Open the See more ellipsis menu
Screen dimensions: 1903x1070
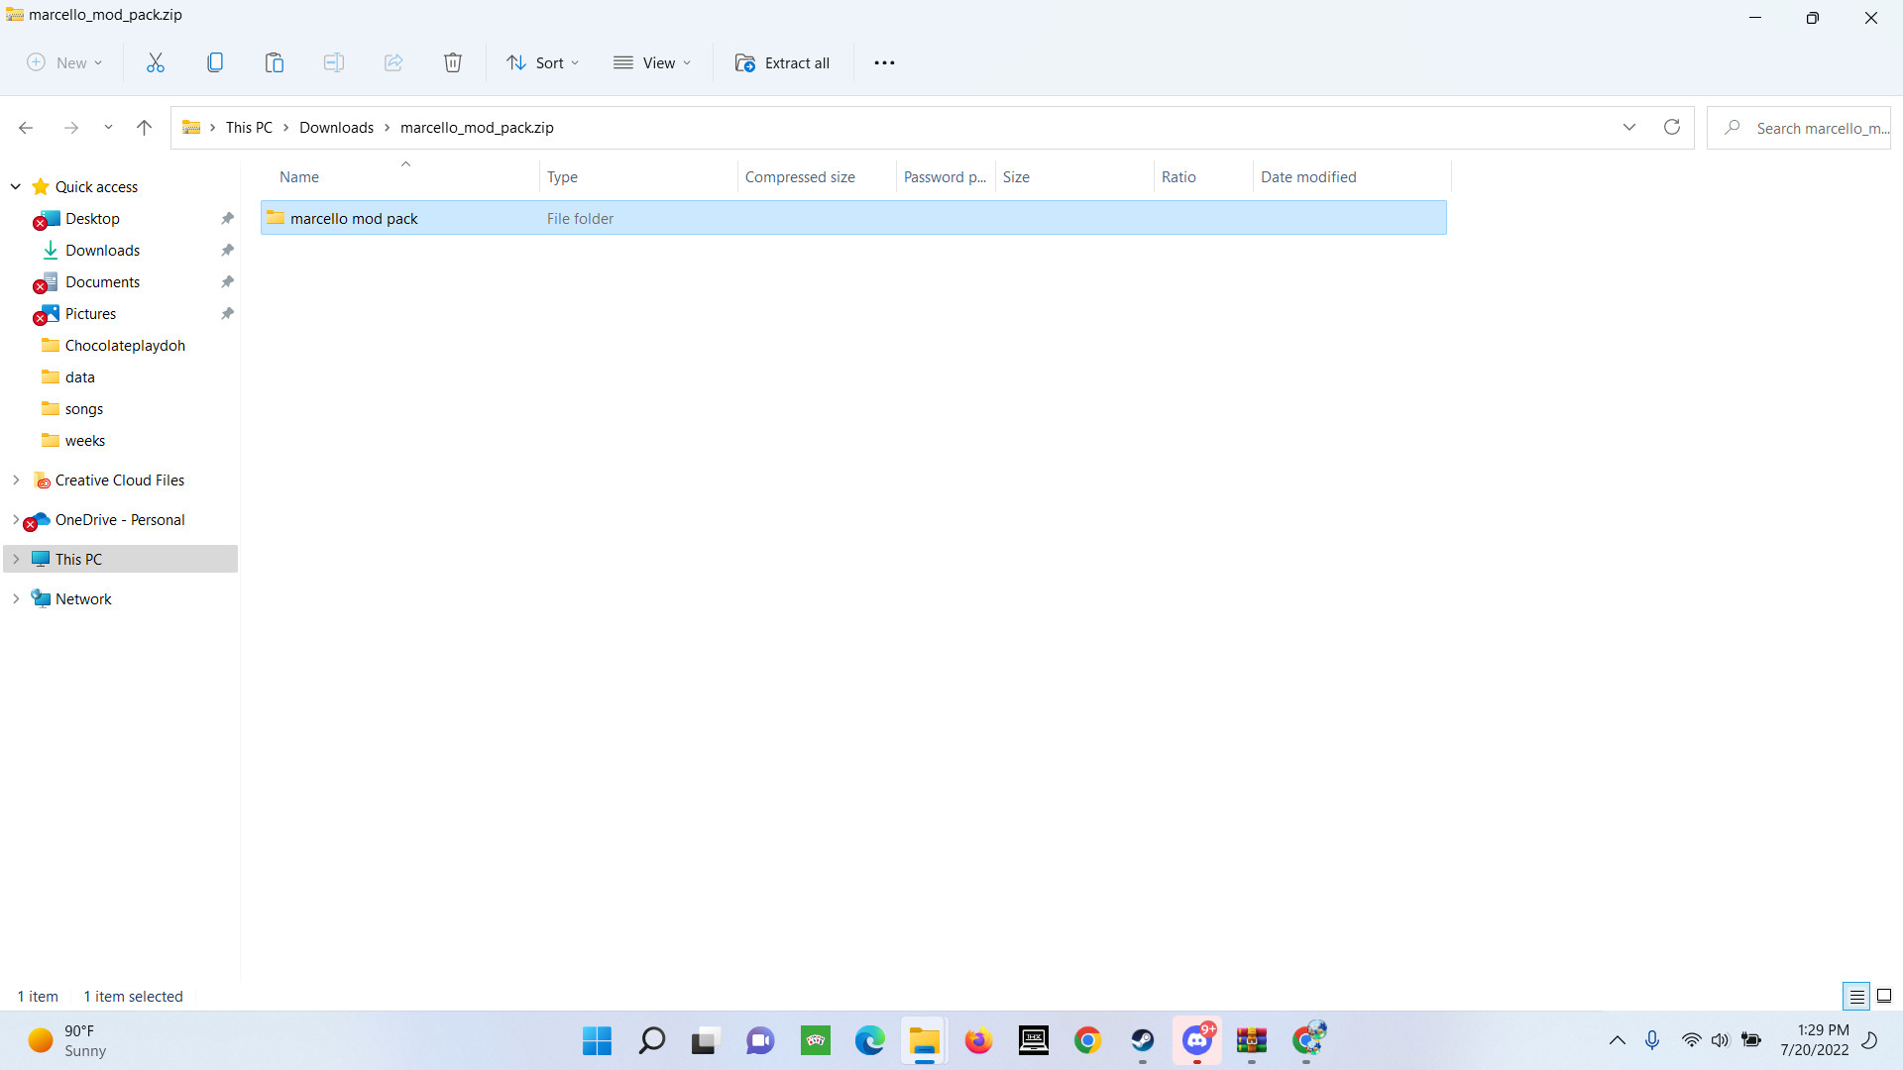884,62
